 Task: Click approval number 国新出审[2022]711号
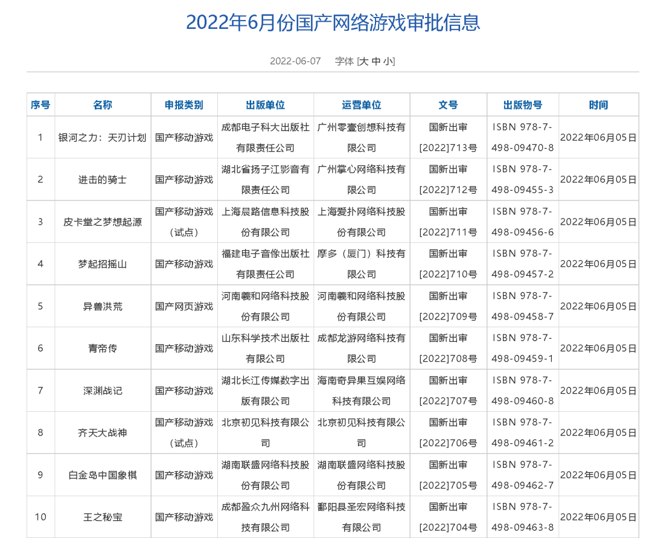448,222
